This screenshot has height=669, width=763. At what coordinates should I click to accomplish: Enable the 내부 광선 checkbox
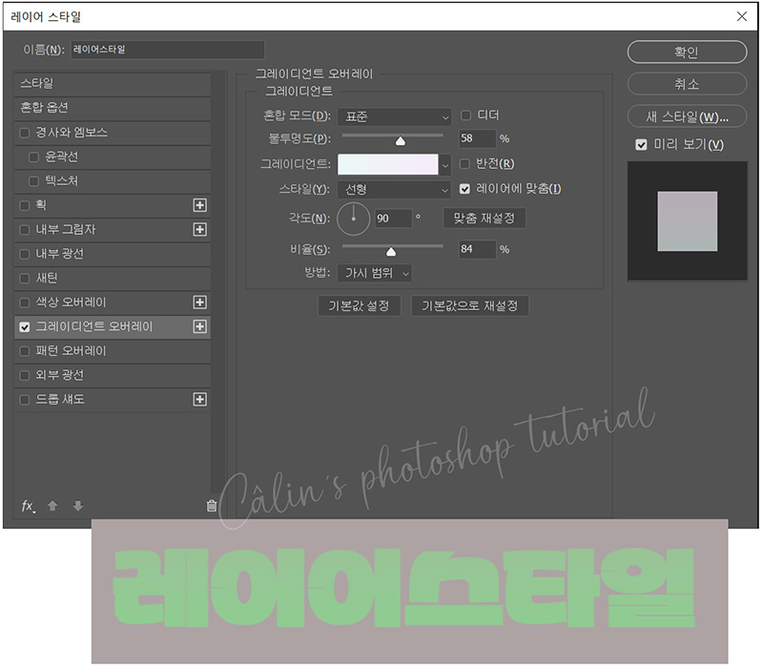tap(25, 254)
